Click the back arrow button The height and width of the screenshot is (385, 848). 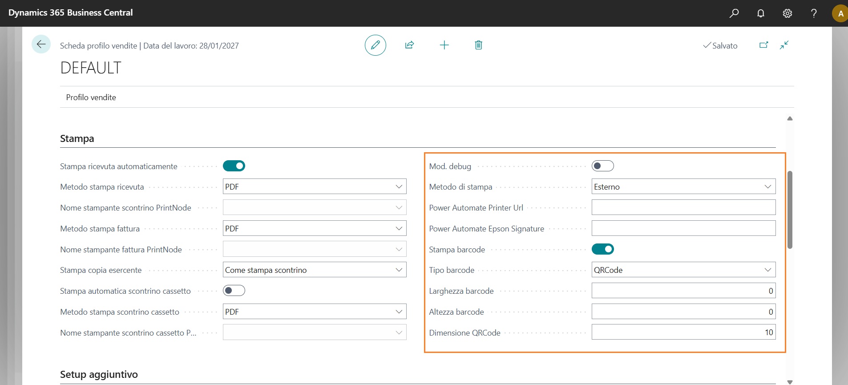(41, 45)
